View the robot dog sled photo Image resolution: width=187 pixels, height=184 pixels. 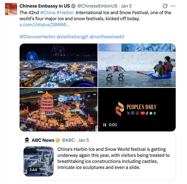137,65
